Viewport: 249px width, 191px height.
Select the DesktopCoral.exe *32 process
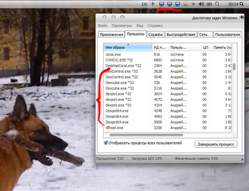(167, 66)
